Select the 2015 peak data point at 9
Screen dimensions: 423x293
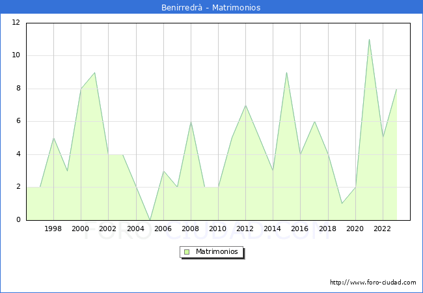(x=286, y=72)
